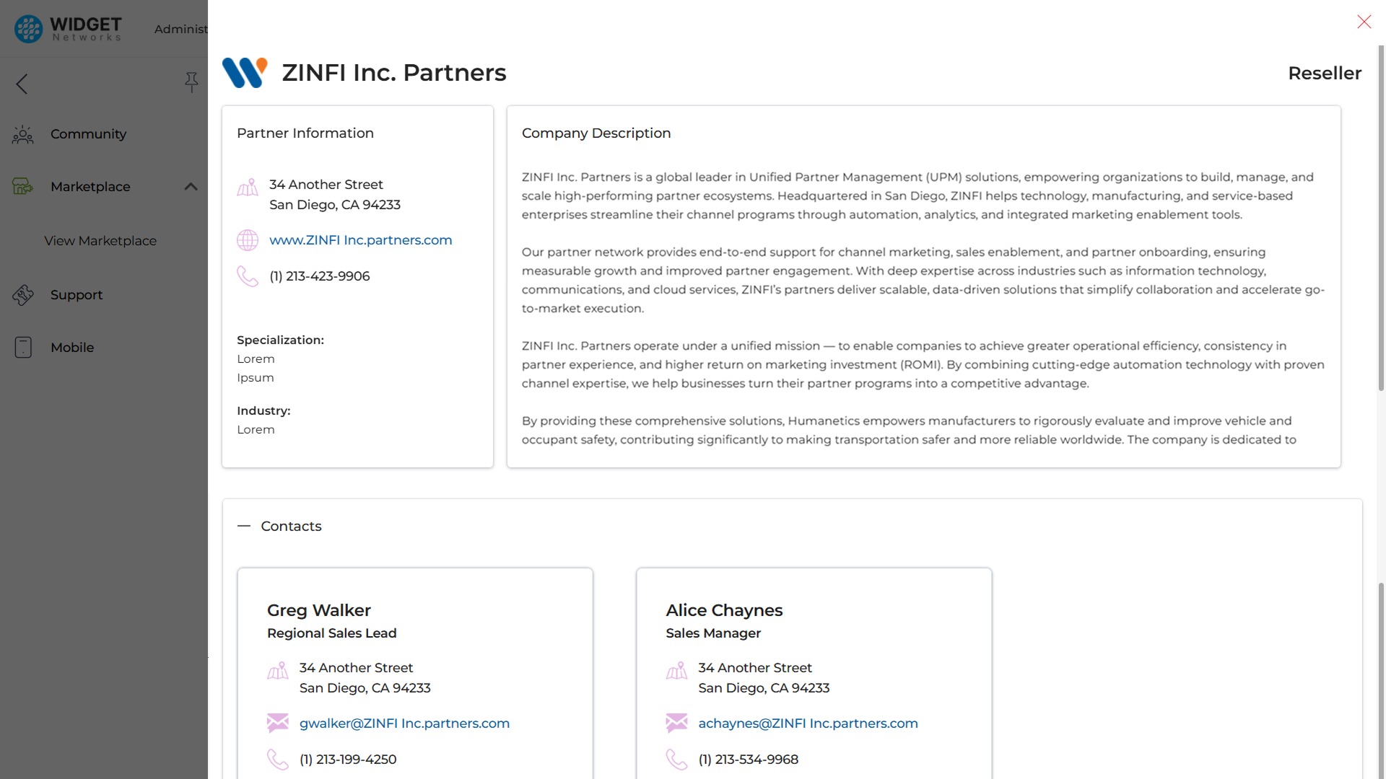Open the View Marketplace page
The image size is (1386, 779).
100,240
